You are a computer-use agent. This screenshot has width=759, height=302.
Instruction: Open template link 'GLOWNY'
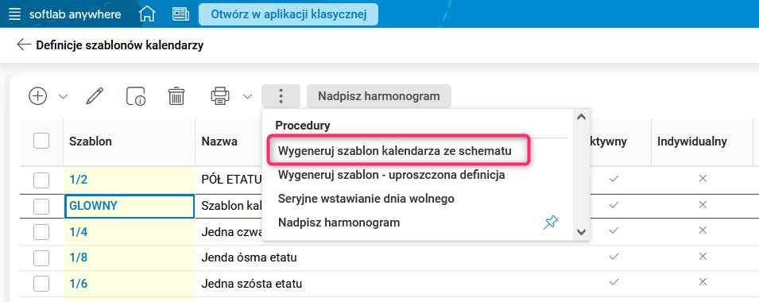tap(94, 206)
